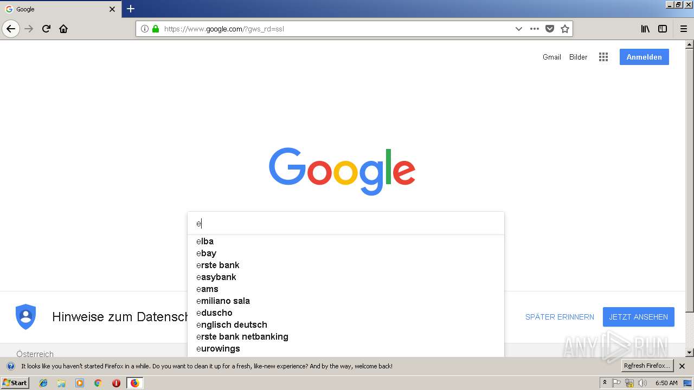
Task: Launch Internet Explorer from taskbar
Action: [43, 383]
